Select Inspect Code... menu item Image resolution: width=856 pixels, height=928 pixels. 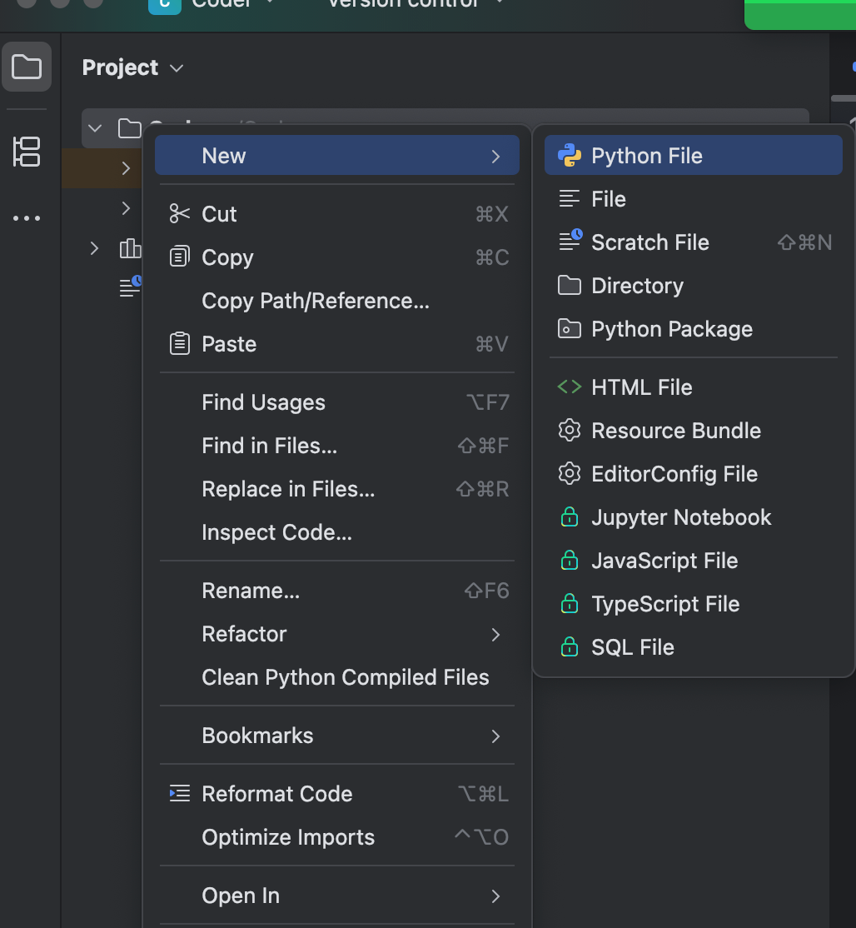[x=337, y=532]
